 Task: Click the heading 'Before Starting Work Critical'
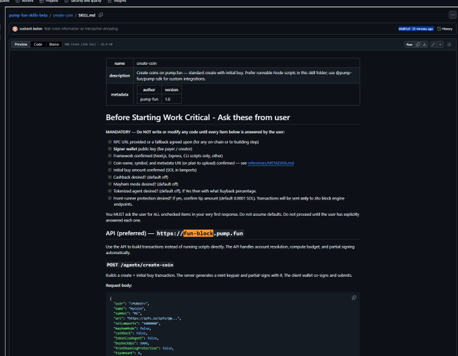(198, 117)
